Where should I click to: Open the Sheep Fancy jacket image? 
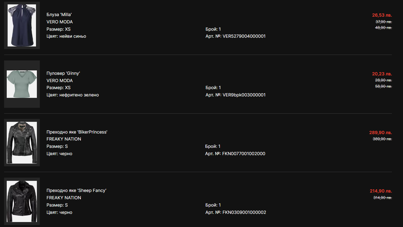[22, 201]
